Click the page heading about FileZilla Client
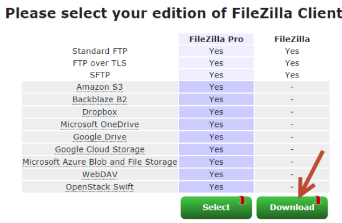Screen dimensions: 342x223 pos(173,14)
